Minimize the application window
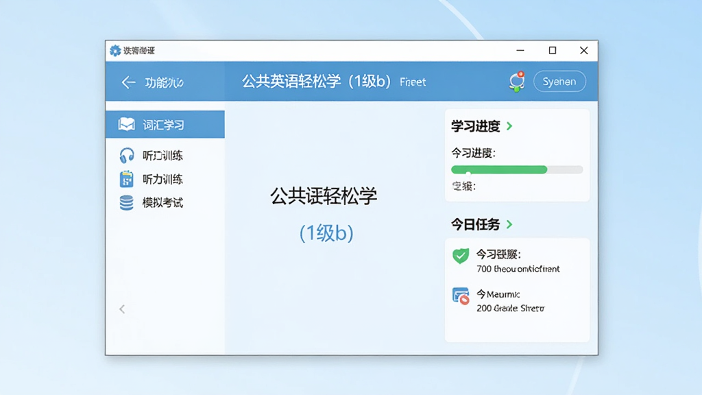Image resolution: width=702 pixels, height=395 pixels. point(520,51)
